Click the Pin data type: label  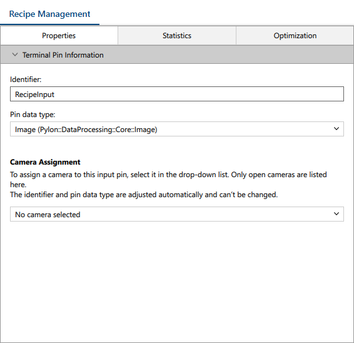33,115
